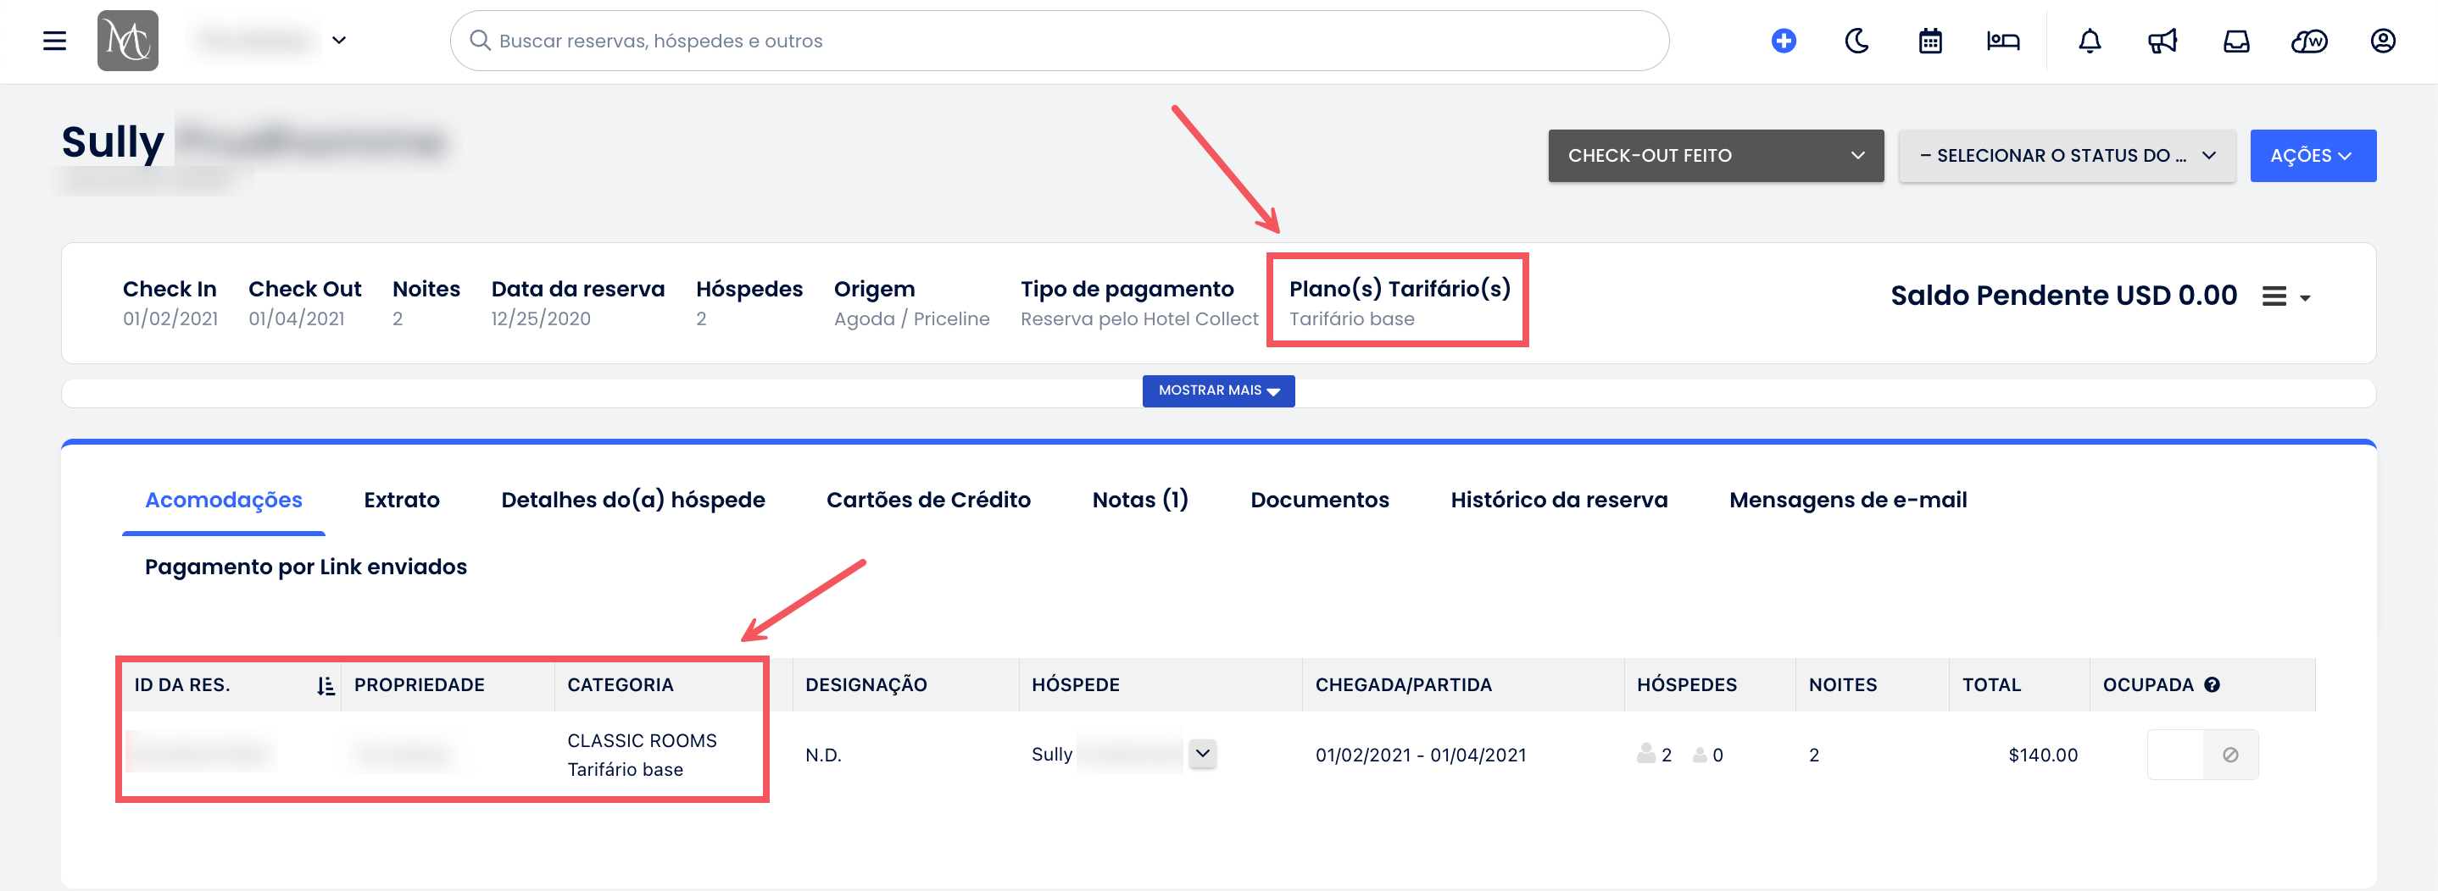Expand the Check-out Feito status dropdown

click(1715, 155)
